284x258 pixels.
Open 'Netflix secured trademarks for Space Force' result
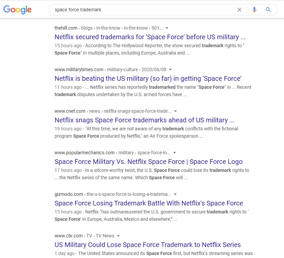click(150, 37)
